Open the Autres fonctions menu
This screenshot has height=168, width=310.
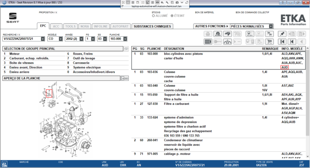pyautogui.click(x=212, y=26)
